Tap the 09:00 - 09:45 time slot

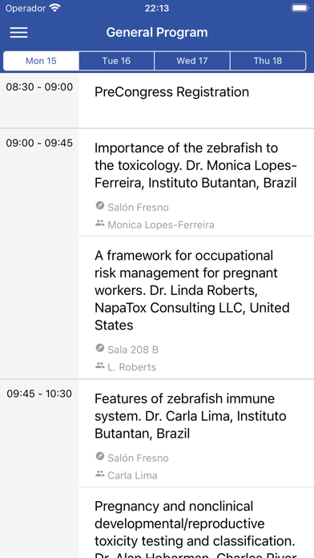click(x=39, y=143)
